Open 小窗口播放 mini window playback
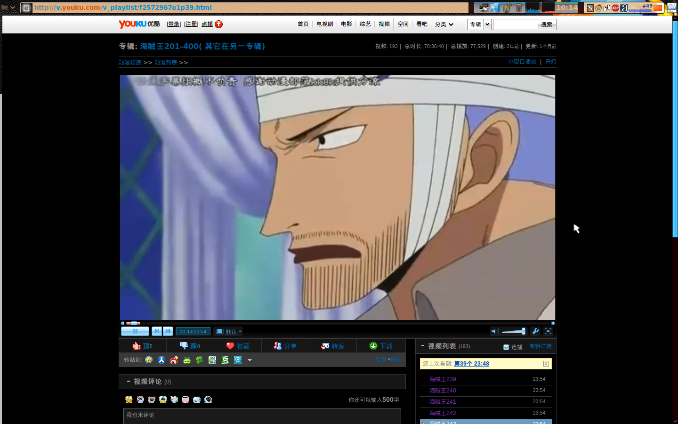 (x=522, y=62)
